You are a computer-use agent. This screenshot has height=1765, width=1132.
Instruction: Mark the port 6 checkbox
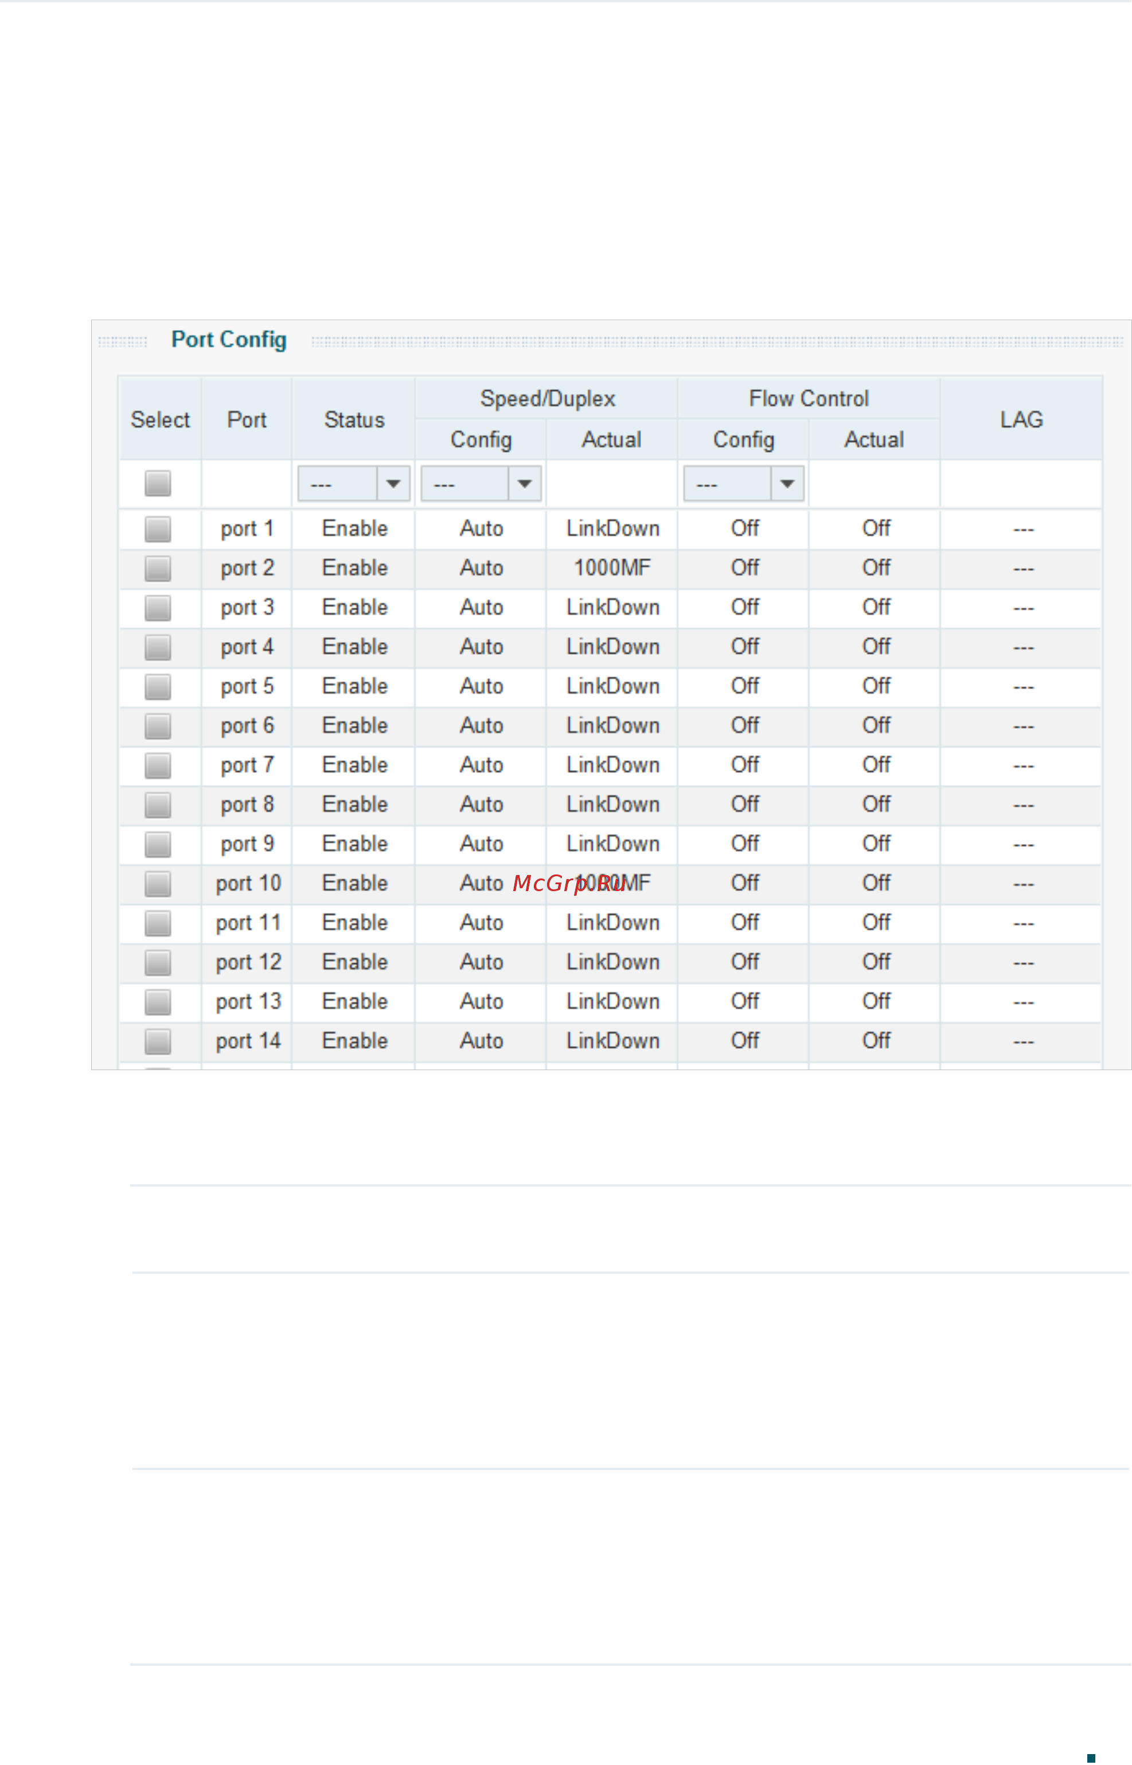coord(158,726)
